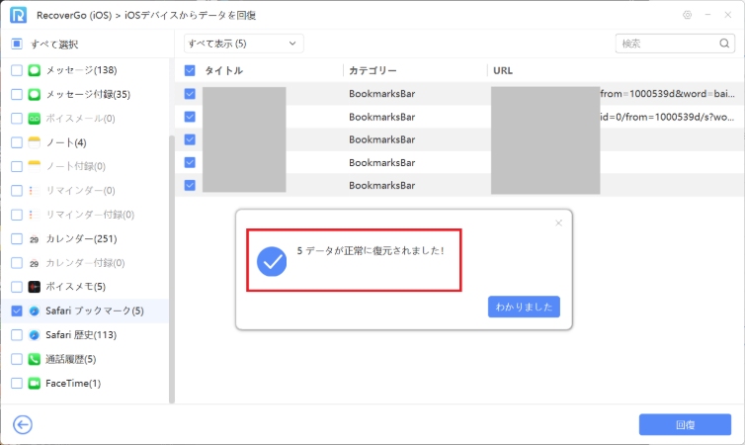Image resolution: width=745 pixels, height=445 pixels.
Task: Click the Note attachments icon
Action: [35, 166]
